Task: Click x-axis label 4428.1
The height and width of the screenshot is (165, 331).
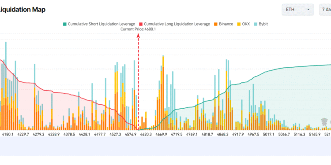Action: [x=84, y=134]
